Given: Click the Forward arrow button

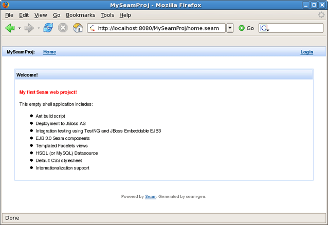Looking at the screenshot, I should (29, 28).
